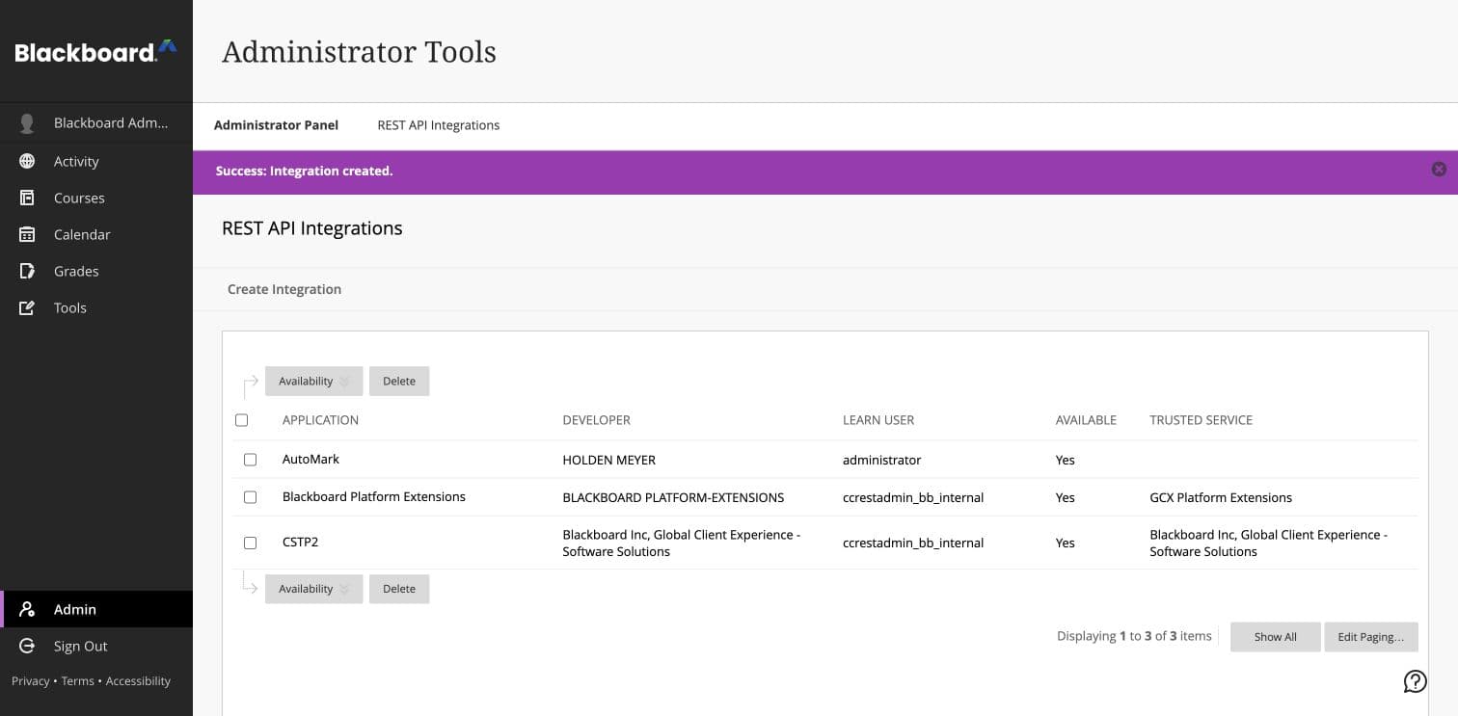Click the Show All button
The image size is (1458, 716).
click(1275, 637)
